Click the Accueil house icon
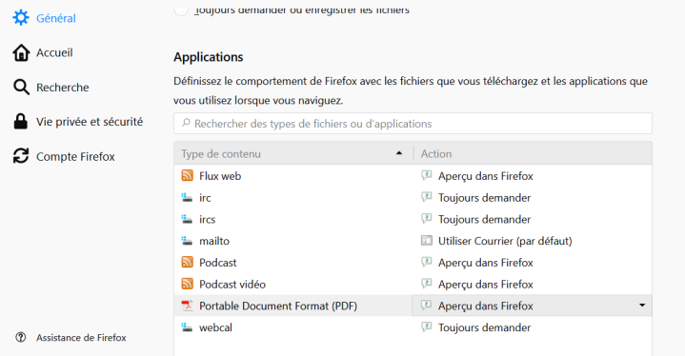Viewport: 685px width, 356px height. [x=21, y=52]
